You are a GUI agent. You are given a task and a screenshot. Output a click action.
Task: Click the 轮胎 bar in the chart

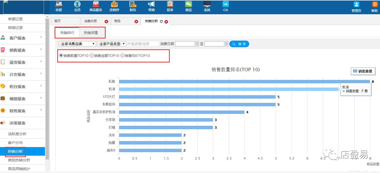244,81
